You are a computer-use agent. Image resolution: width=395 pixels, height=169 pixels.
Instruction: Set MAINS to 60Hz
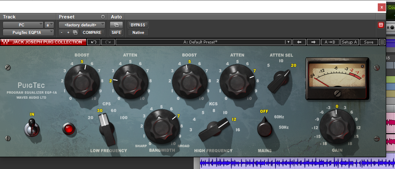(279, 117)
